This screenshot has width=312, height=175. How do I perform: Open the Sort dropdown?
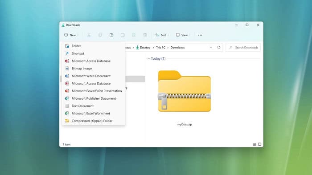[x=162, y=35]
